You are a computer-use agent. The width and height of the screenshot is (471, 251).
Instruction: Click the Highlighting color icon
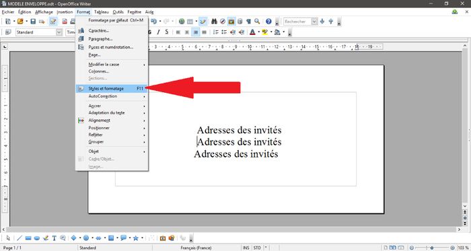(264, 32)
